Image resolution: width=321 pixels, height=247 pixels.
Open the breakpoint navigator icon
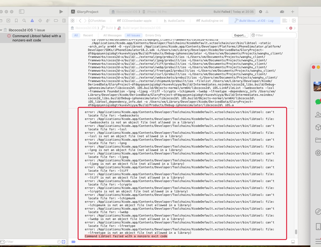click(56, 20)
